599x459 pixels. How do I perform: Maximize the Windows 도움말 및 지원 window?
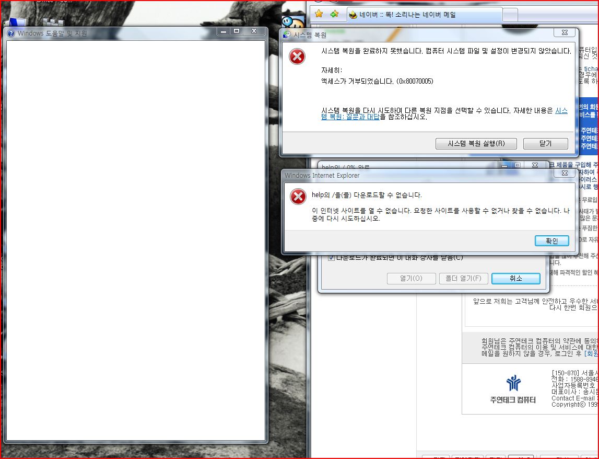[237, 31]
